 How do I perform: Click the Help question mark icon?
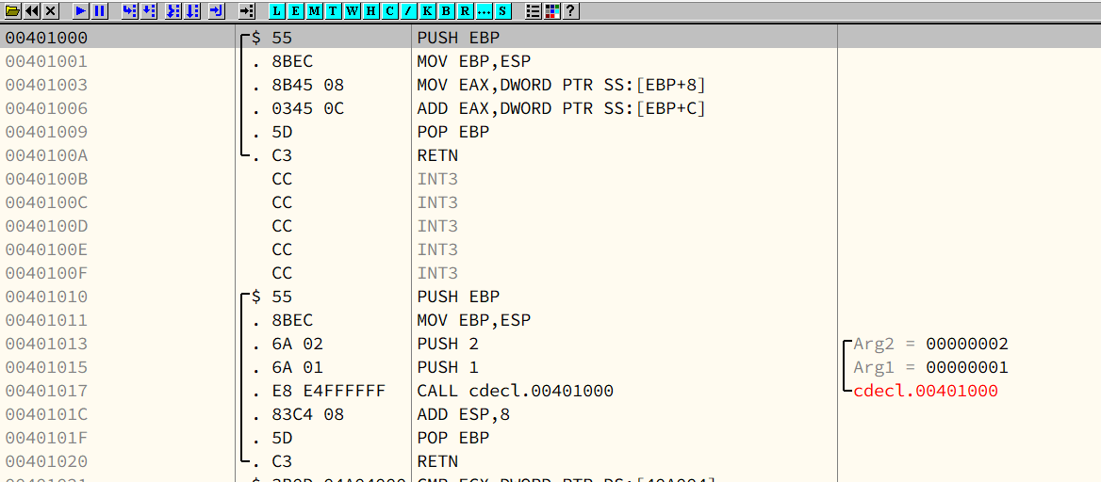click(x=570, y=11)
